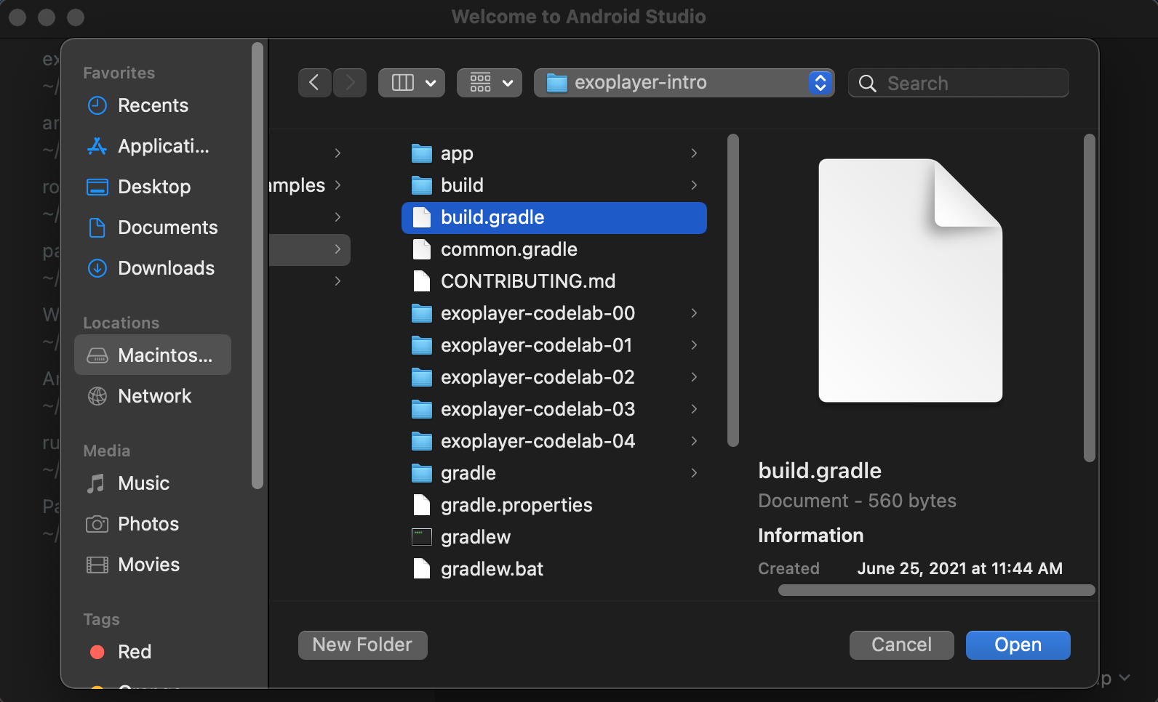Screen dimensions: 1158x702
Task: Click the forward navigation arrow
Action: [350, 83]
